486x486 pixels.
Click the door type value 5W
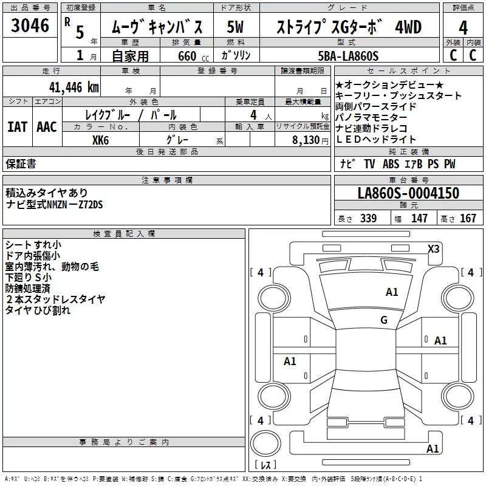tap(235, 27)
